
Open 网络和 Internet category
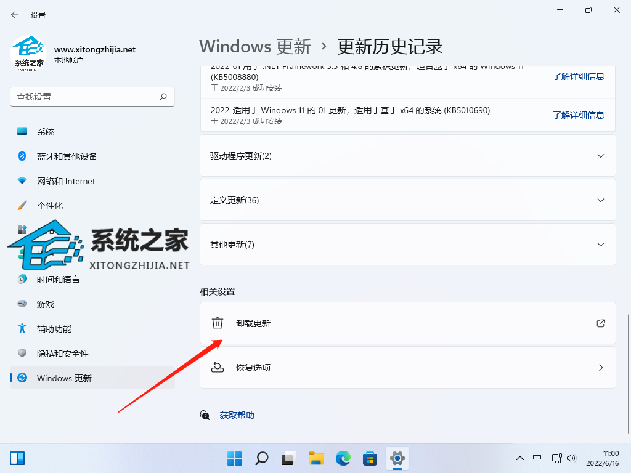pyautogui.click(x=92, y=181)
